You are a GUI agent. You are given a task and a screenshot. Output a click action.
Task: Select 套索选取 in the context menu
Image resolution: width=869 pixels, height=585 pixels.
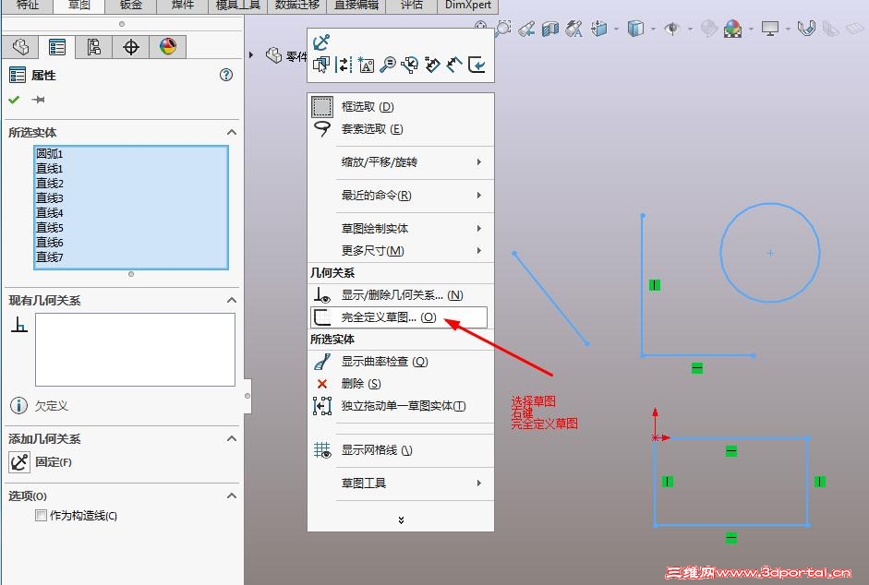pyautogui.click(x=401, y=129)
